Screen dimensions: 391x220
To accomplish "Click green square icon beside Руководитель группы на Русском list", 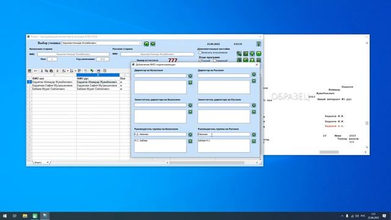I will pyautogui.click(x=254, y=141).
